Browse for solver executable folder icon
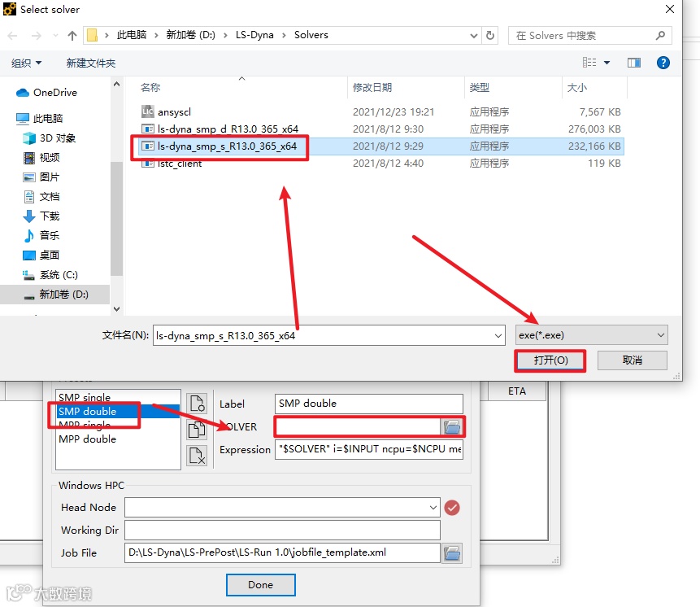 [x=452, y=427]
